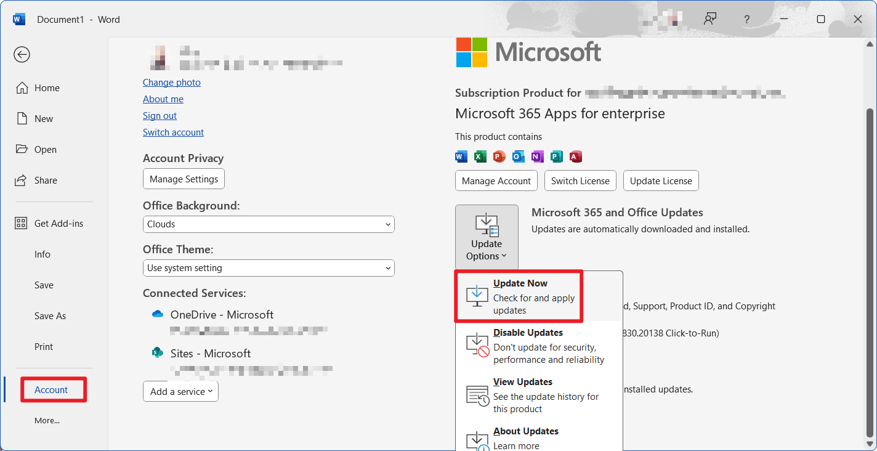Click the Publisher app icon under product contents
877x451 pixels.
[557, 156]
